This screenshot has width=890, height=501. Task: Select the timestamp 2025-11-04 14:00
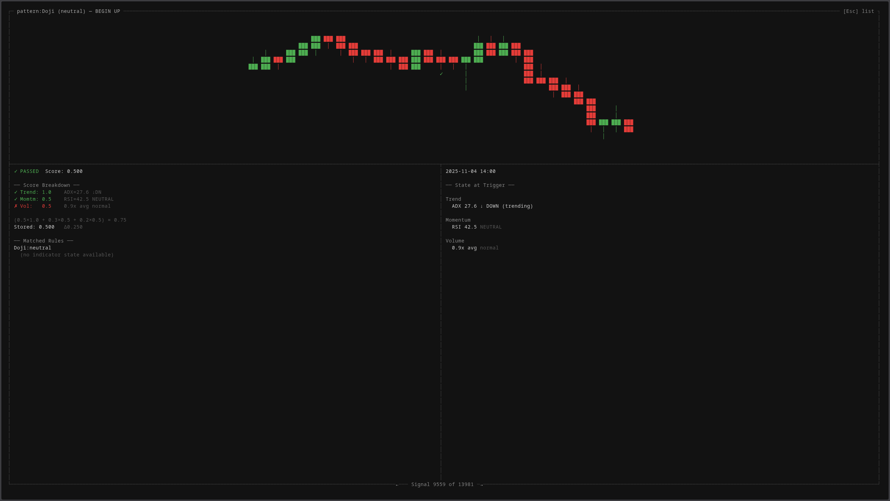[x=470, y=171]
